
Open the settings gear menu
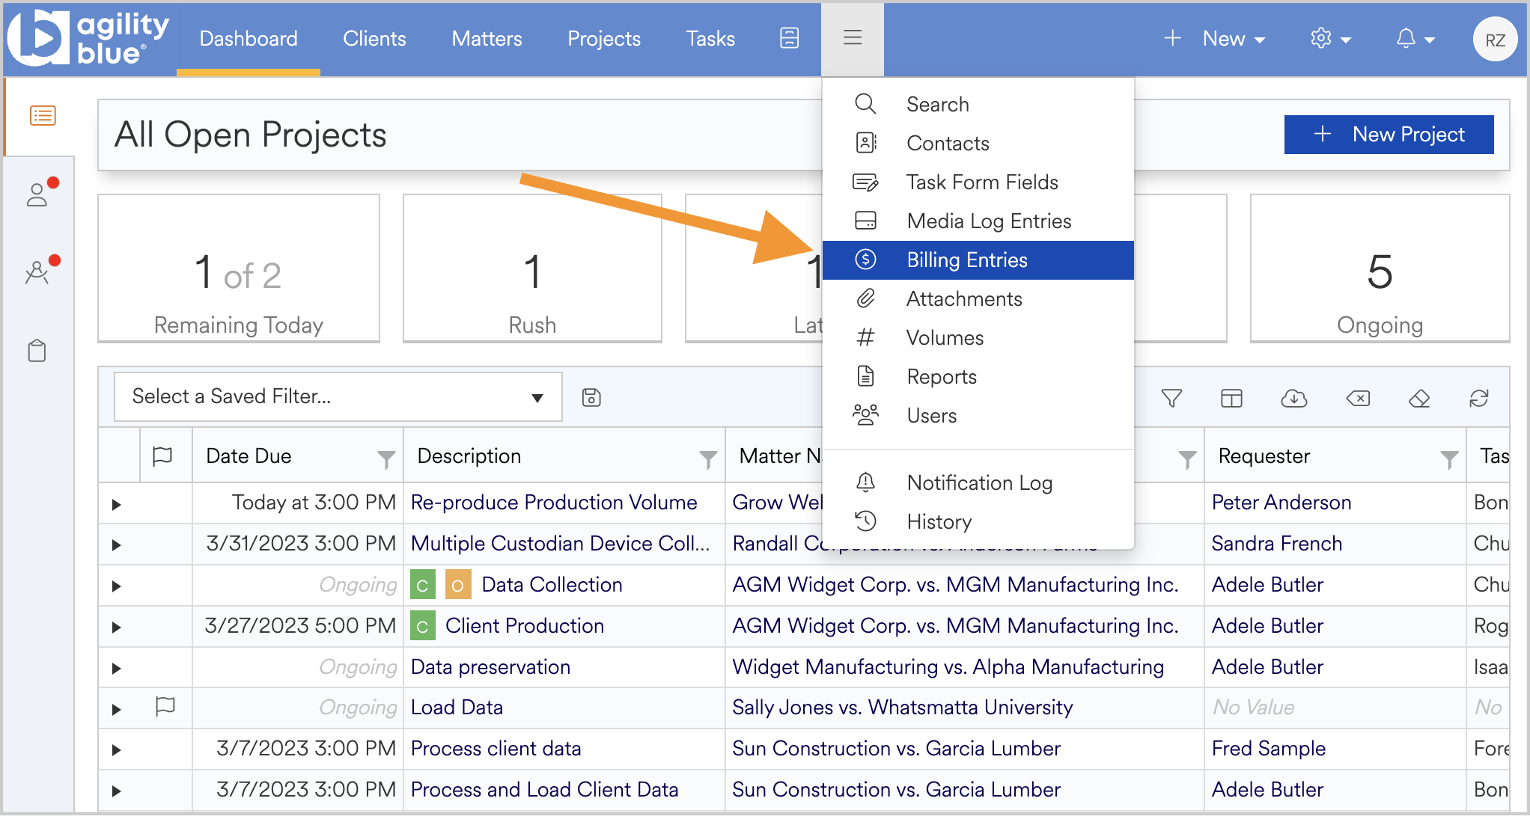pos(1330,38)
